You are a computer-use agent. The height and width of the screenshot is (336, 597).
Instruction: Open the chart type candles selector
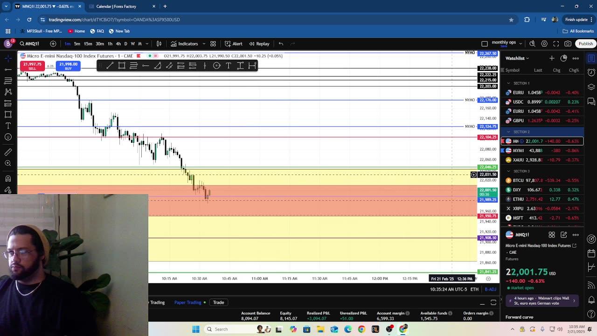point(159,44)
